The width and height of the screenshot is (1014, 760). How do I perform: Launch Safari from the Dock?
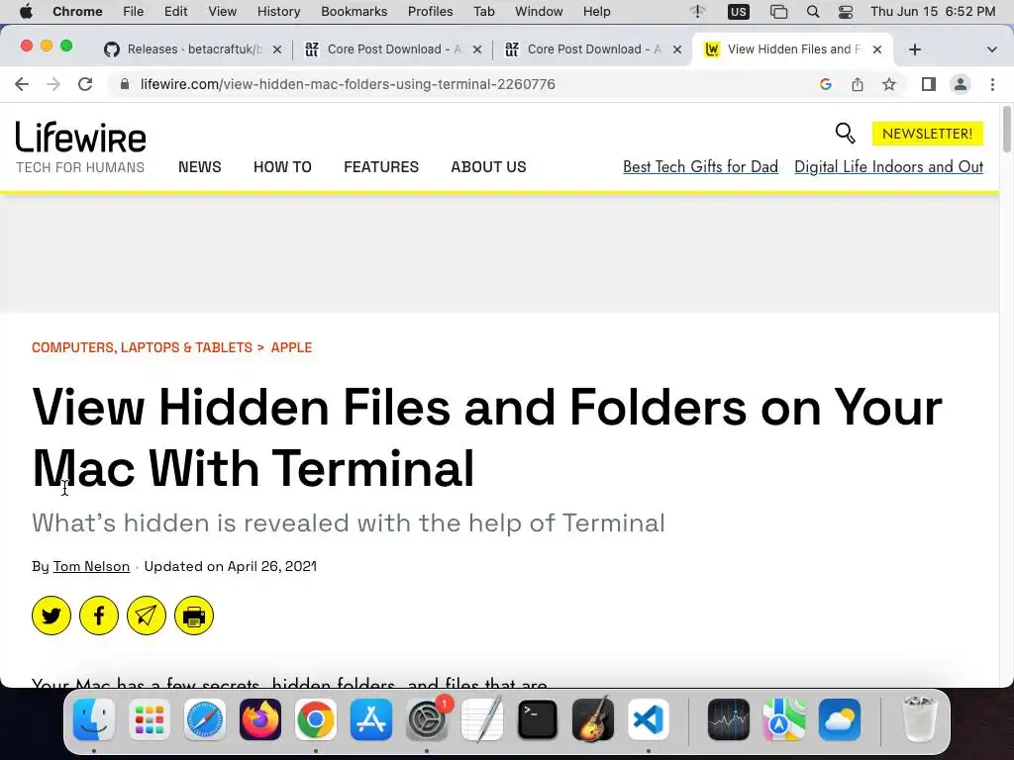(205, 719)
